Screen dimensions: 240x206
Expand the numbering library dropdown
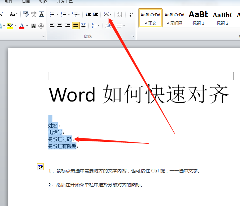tap(69, 15)
